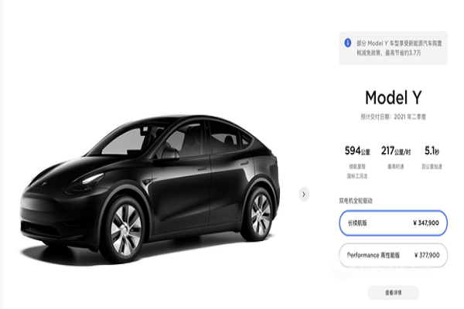464x309 pixels.
Task: Click the 594 公里 range figure
Action: pos(357,151)
